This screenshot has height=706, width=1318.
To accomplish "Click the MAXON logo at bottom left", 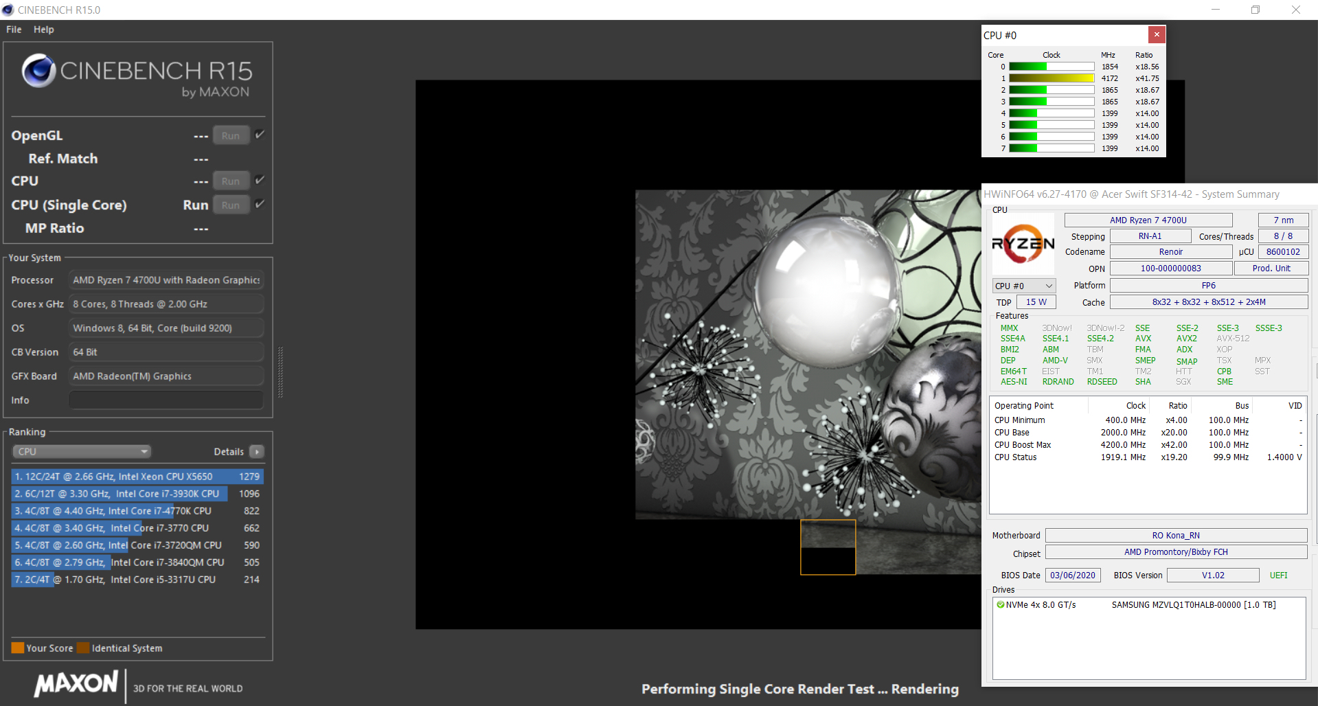I will point(76,683).
